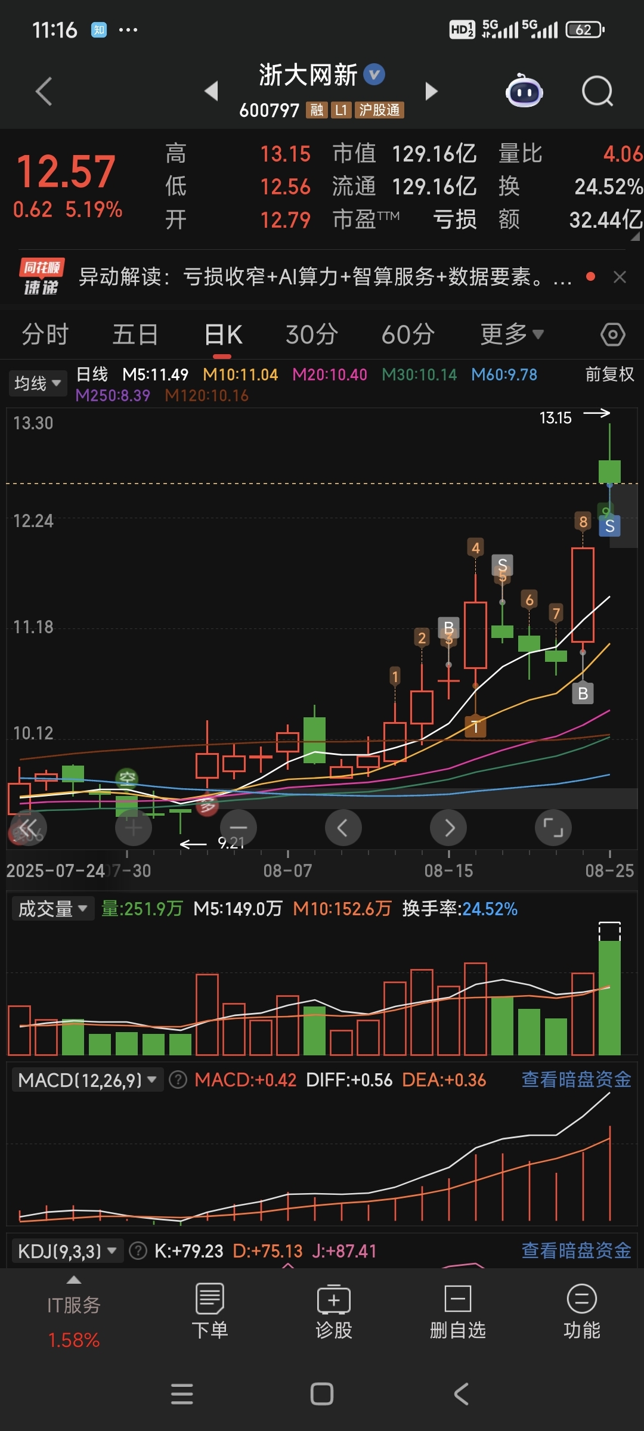Switch to previous stock with left triangle
644x1431 pixels.
pos(211,91)
